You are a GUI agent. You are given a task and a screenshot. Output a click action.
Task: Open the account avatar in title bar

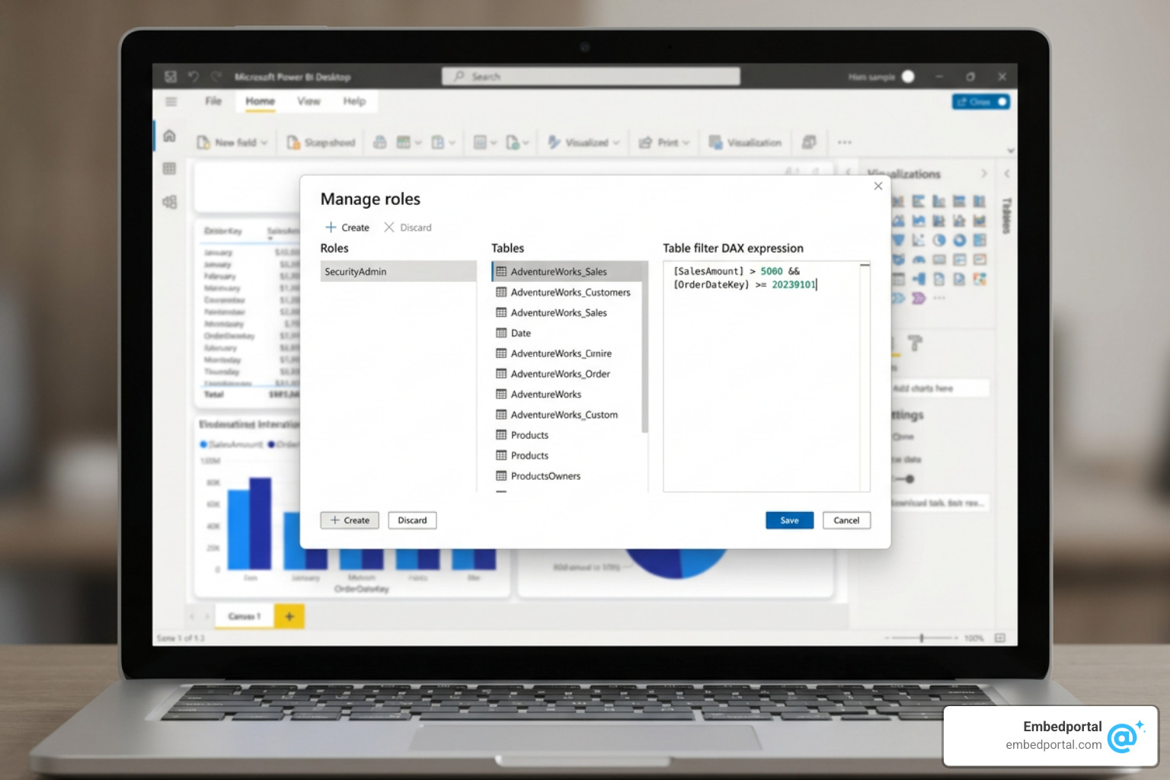[908, 77]
